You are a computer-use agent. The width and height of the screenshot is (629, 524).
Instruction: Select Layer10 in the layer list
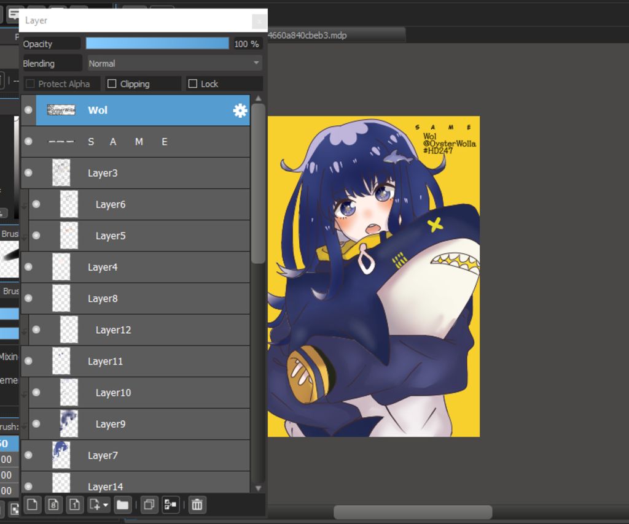tap(139, 393)
